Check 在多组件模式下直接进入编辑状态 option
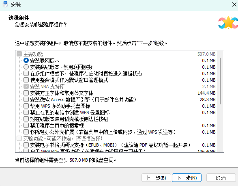This screenshot has width=238, height=186. click(x=26, y=74)
